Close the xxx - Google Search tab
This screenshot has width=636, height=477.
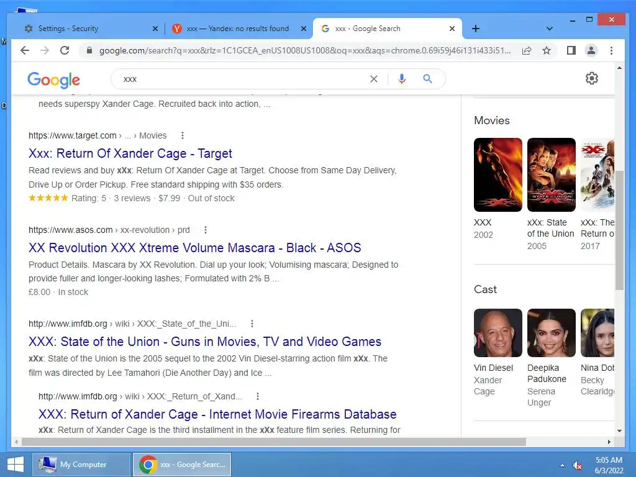click(x=452, y=29)
